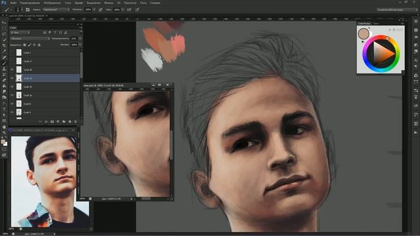The width and height of the screenshot is (420, 236).
Task: Open the Справка menu
Action: coord(155,3)
